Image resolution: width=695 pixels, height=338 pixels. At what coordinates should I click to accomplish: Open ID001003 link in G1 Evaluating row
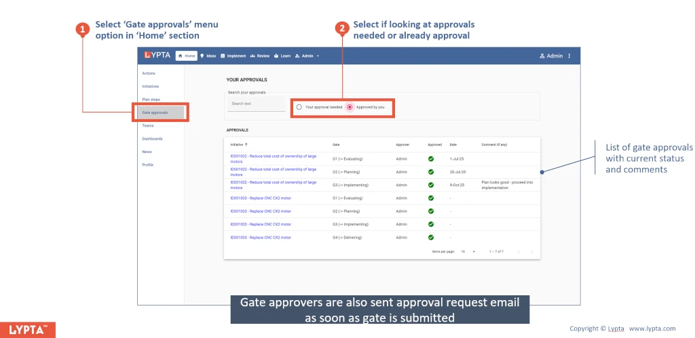click(261, 198)
